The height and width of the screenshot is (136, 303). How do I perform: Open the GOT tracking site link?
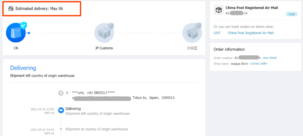[217, 33]
